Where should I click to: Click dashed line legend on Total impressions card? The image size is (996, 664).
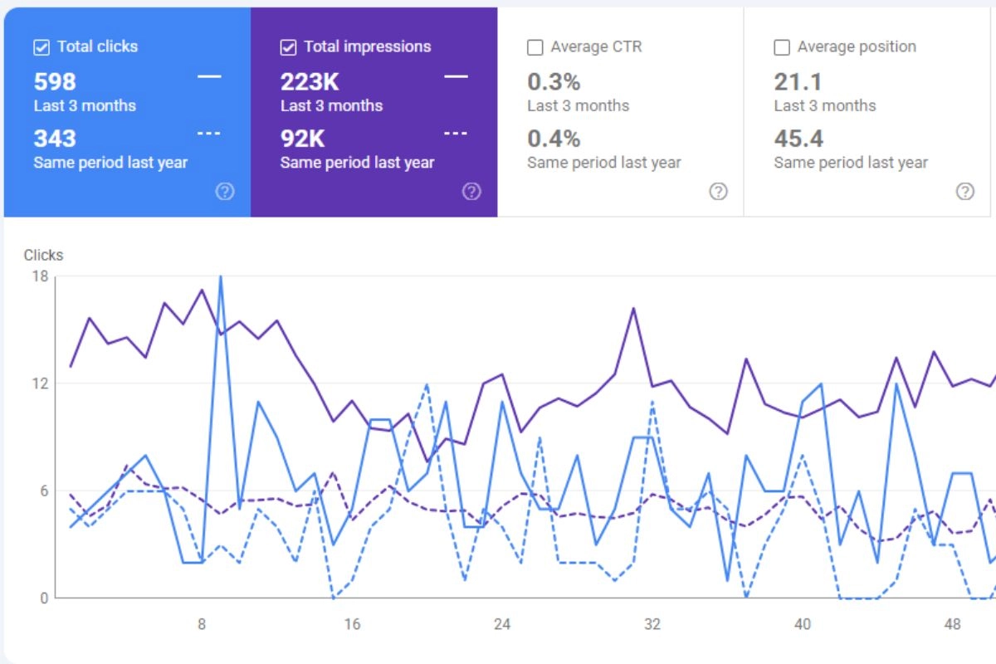456,133
